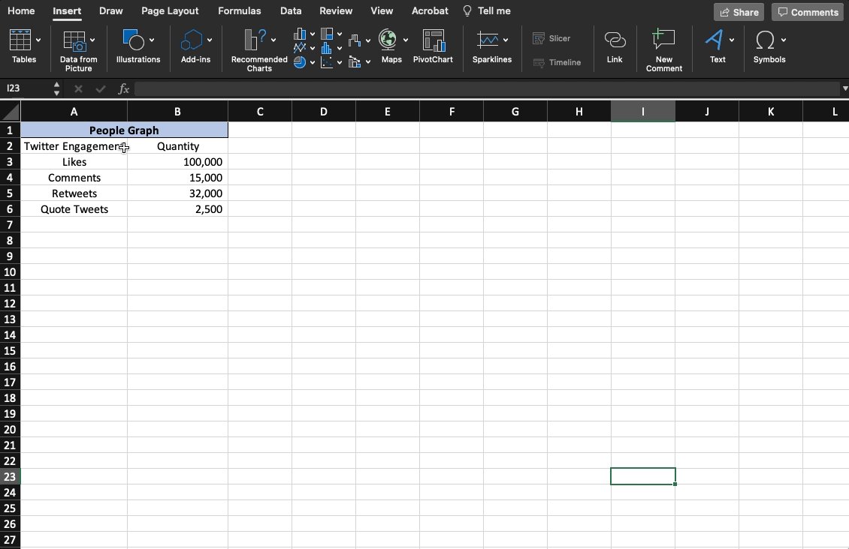Select the cell containing 100,000
Screen dimensions: 849x549
pos(177,162)
